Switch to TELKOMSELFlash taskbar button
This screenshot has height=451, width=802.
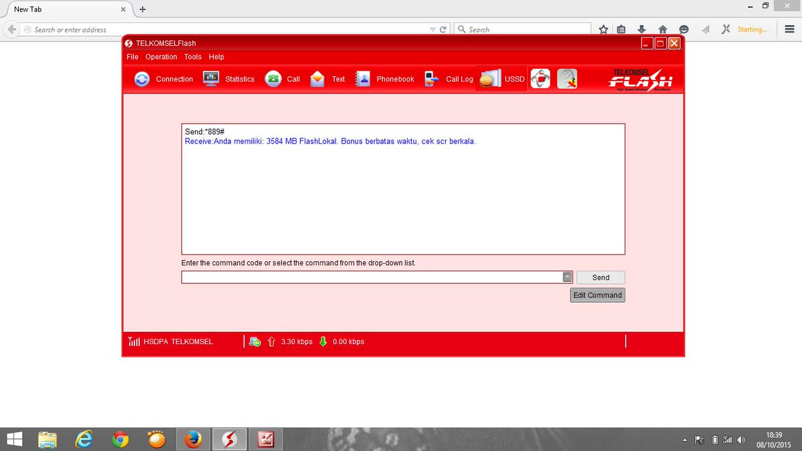(x=229, y=439)
